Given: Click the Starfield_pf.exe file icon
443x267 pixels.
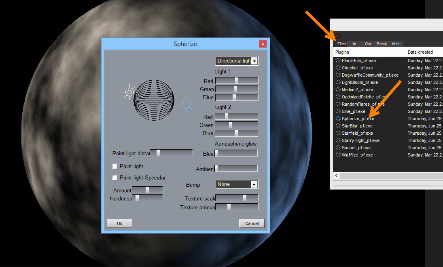Looking at the screenshot, I should [337, 133].
